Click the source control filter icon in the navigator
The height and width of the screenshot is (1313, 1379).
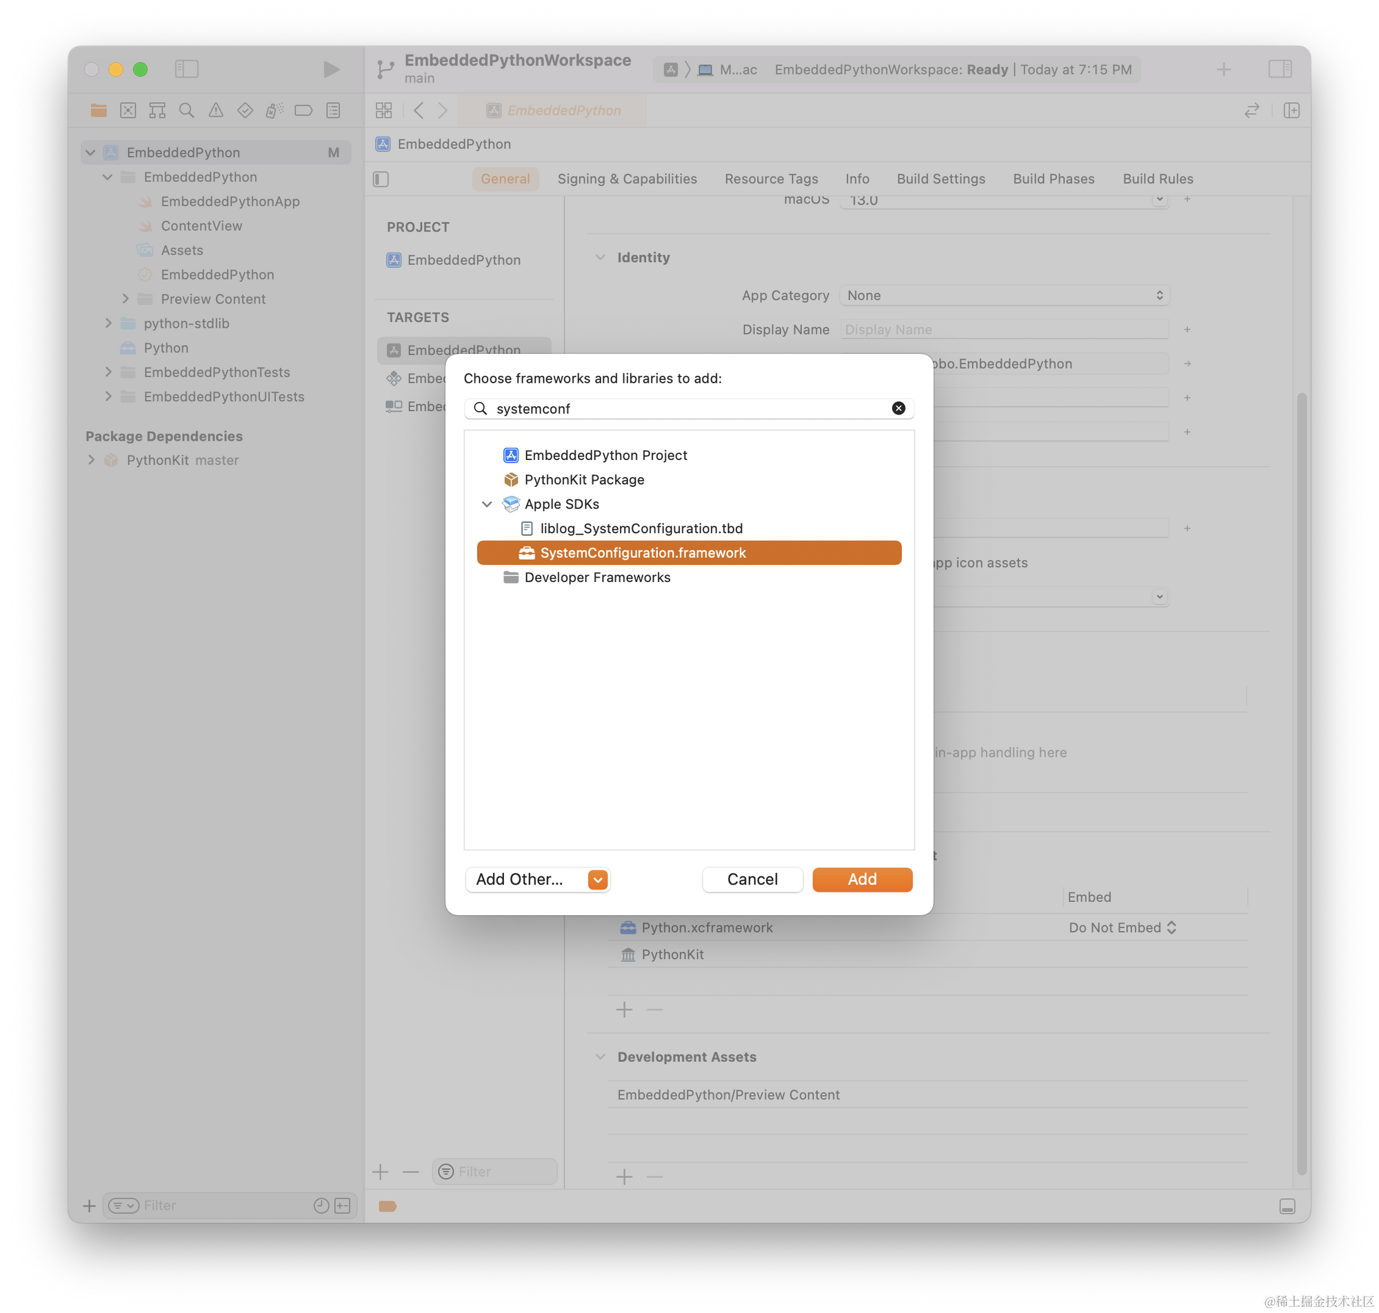click(x=342, y=1205)
